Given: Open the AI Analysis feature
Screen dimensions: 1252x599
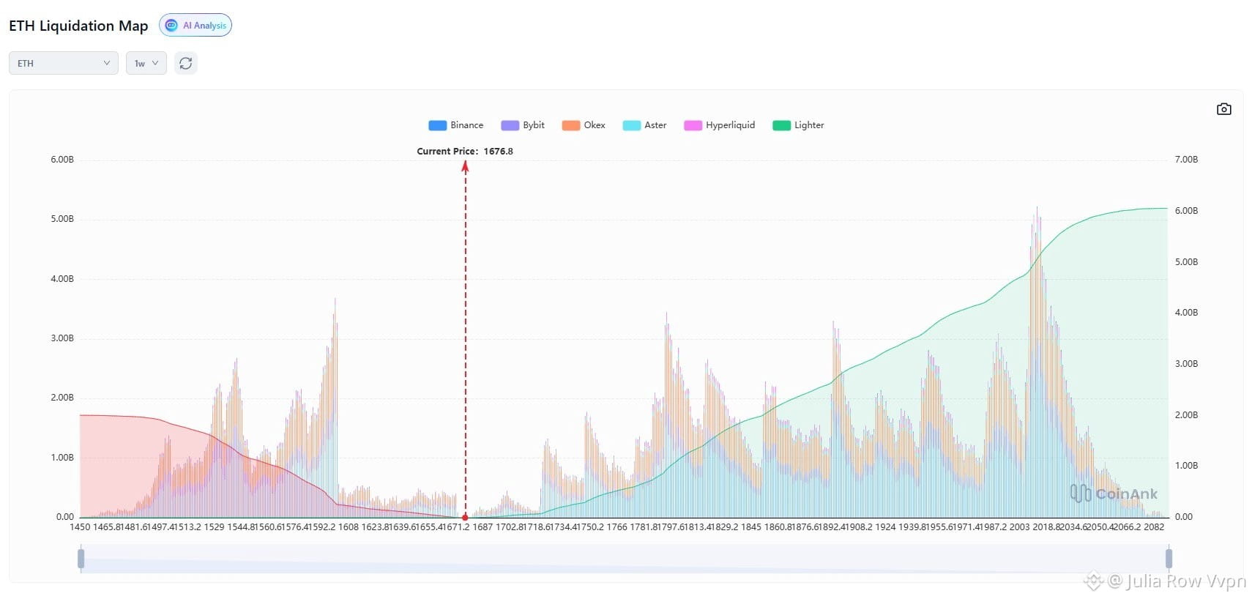Looking at the screenshot, I should pyautogui.click(x=195, y=26).
